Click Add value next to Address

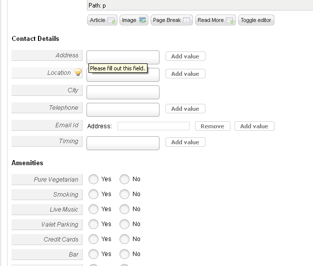pyautogui.click(x=185, y=56)
